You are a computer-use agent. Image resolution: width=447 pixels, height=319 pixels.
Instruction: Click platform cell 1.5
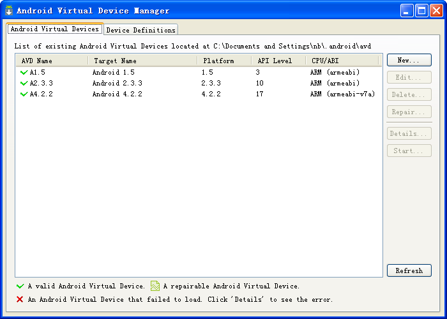tap(208, 72)
